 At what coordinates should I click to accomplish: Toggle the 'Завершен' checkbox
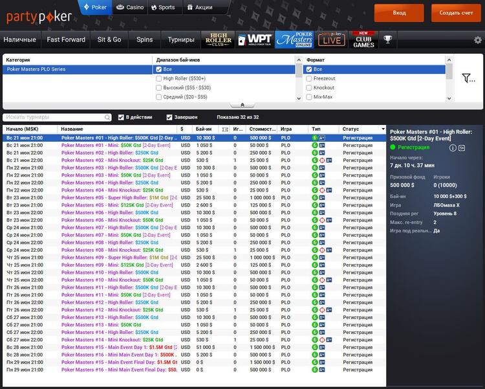(169, 117)
